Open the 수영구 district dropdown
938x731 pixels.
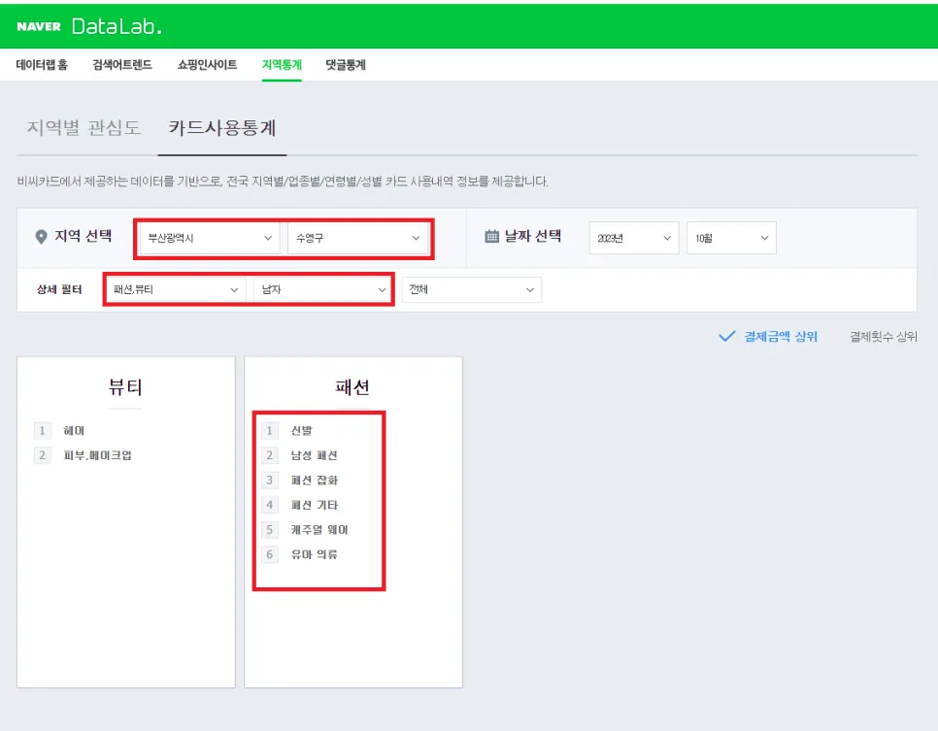[x=357, y=238]
